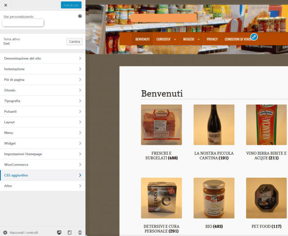The image size is (288, 236).
Task: Click NEGOZIO in site navigation
Action: point(189,39)
